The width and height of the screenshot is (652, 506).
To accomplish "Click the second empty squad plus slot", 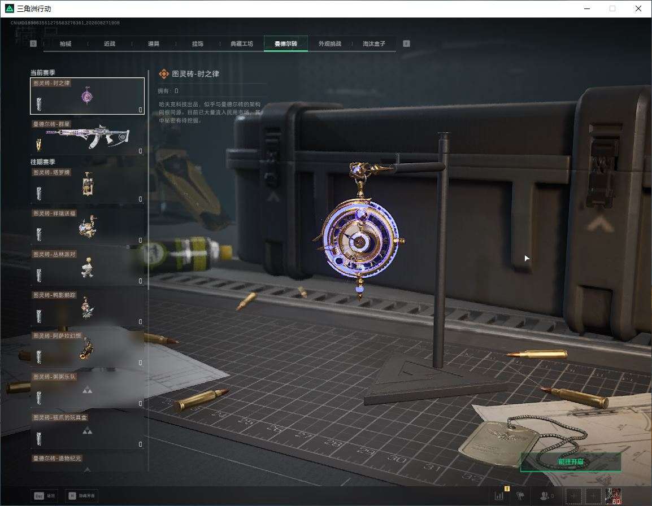I will point(593,496).
